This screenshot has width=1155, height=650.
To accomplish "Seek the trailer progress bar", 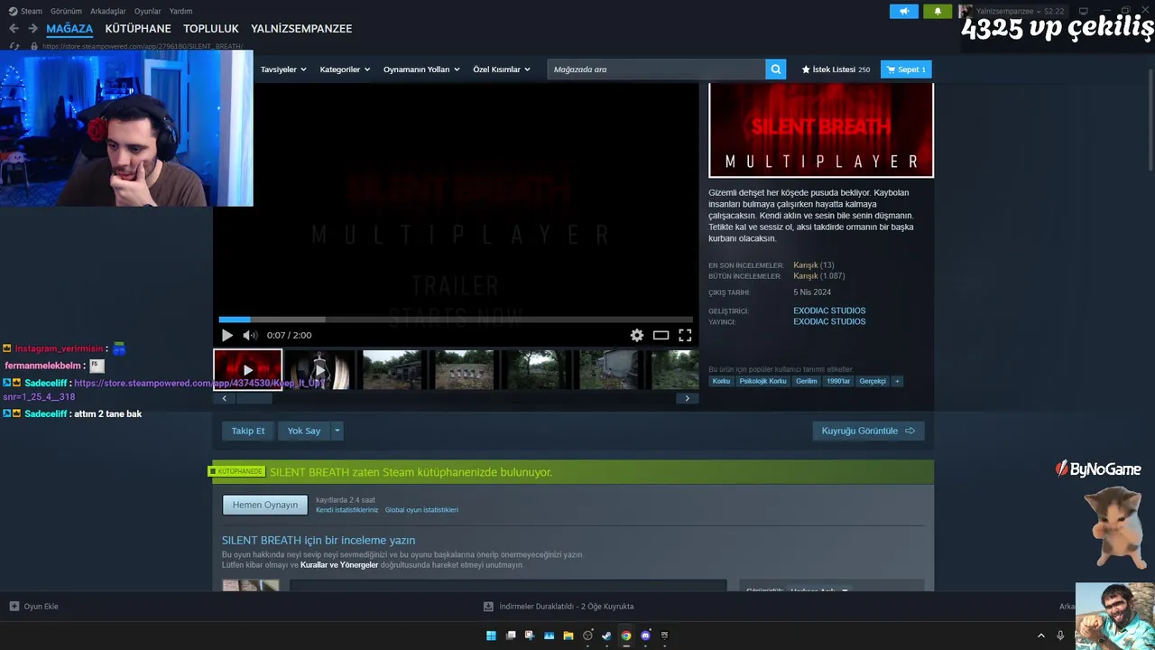I will (456, 319).
